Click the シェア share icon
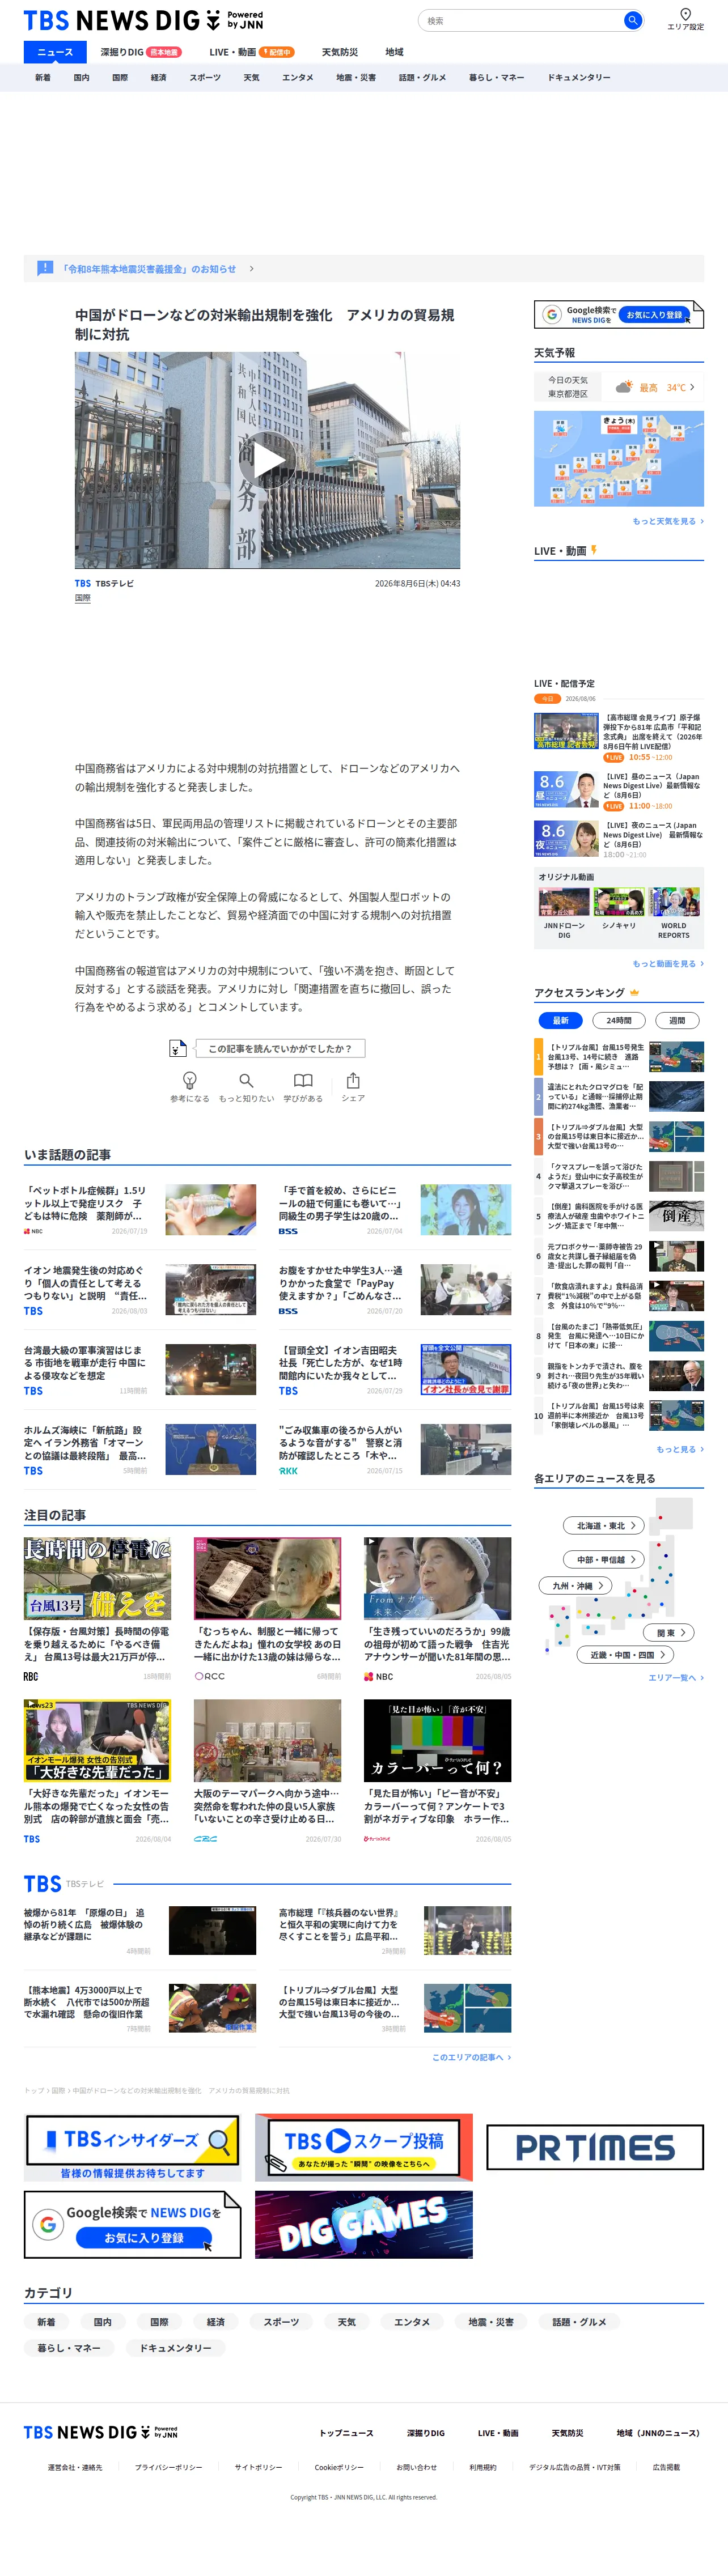 point(353,1080)
